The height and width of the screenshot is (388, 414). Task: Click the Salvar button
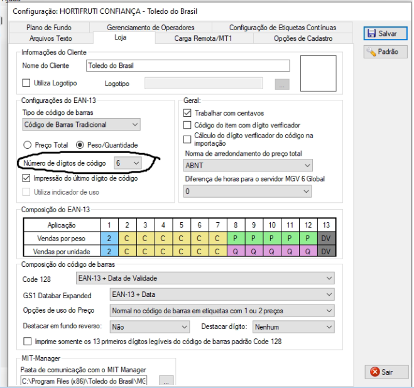(x=385, y=33)
